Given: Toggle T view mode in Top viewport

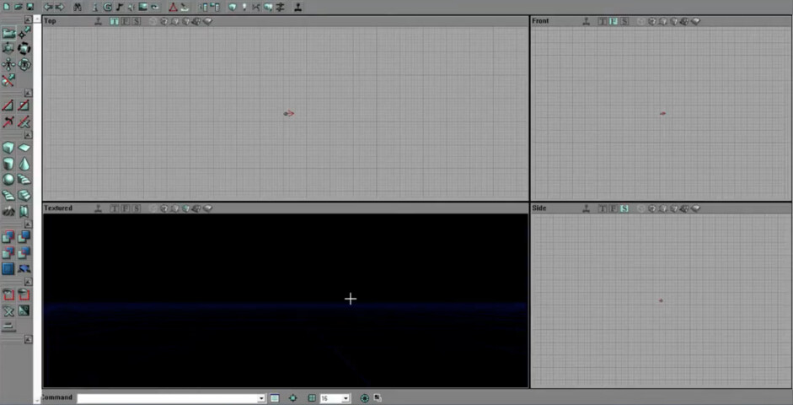Looking at the screenshot, I should point(115,21).
